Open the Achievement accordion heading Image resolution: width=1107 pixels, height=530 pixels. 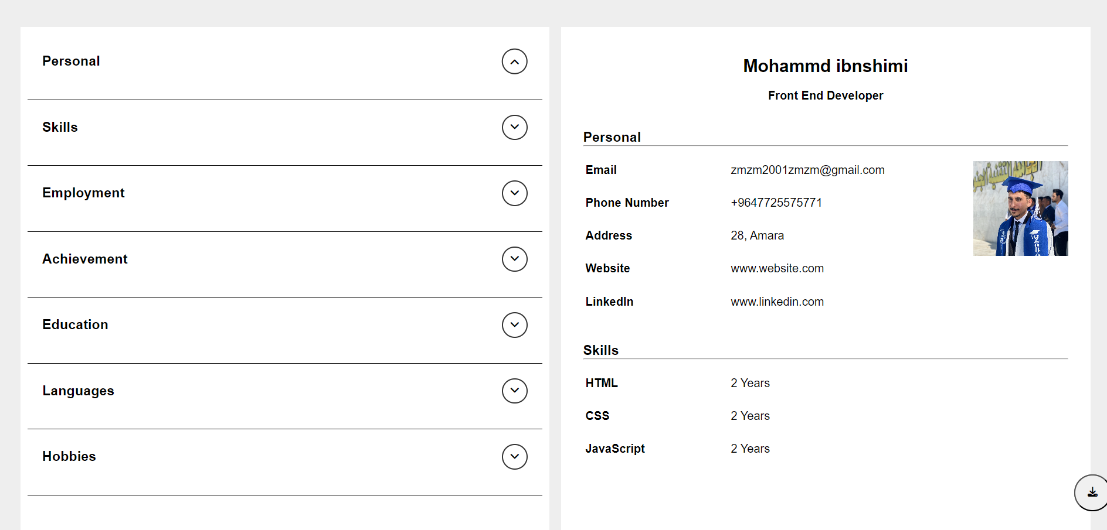(x=84, y=259)
